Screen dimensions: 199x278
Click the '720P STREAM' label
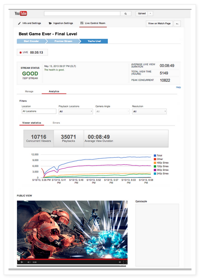(x=30, y=78)
